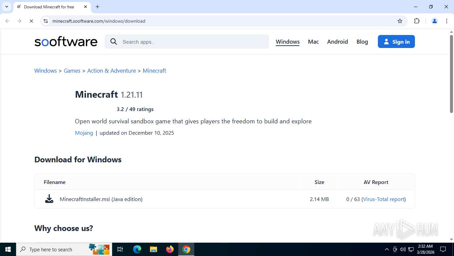Screen dimensions: 454x256
Task: Go forward with the browser forward arrow
Action: pyautogui.click(x=19, y=21)
